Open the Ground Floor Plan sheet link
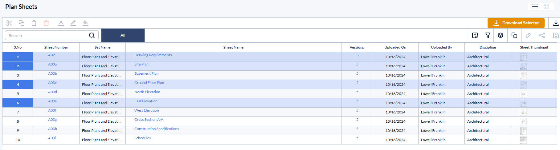Screen dimensions: 560x150 click(x=149, y=83)
